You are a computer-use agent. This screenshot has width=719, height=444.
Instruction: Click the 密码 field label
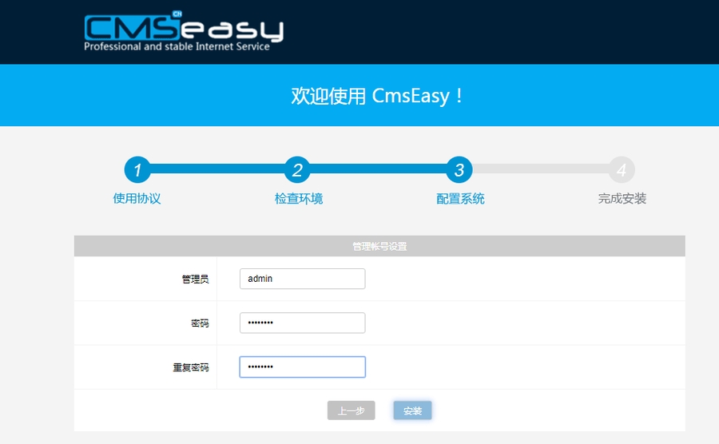[200, 323]
